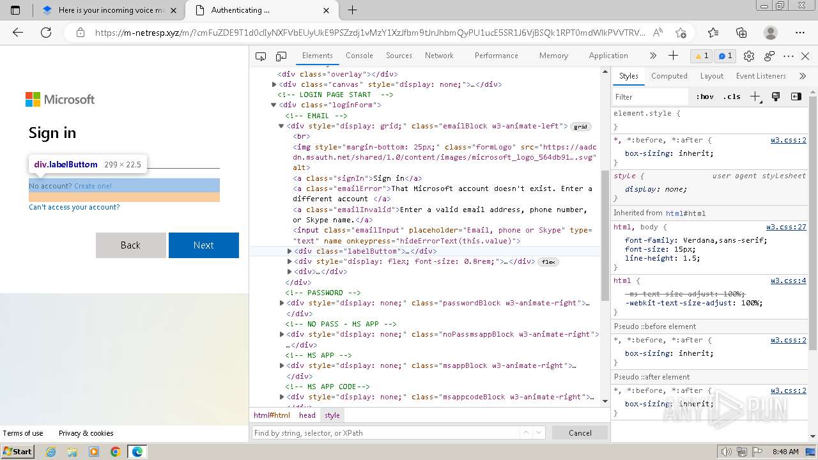Open the Performance tab
Screen dimensions: 818x460
click(497, 56)
